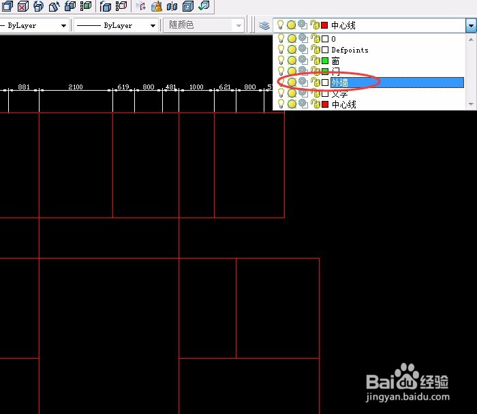This screenshot has height=414, width=477.
Task: Click the 1000 dimension text
Action: (196, 87)
